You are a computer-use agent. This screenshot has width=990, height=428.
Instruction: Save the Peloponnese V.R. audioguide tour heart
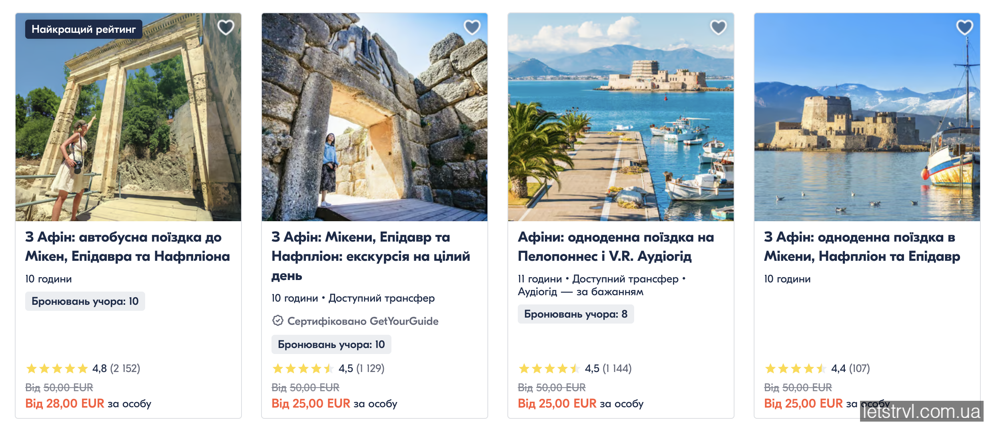[718, 28]
